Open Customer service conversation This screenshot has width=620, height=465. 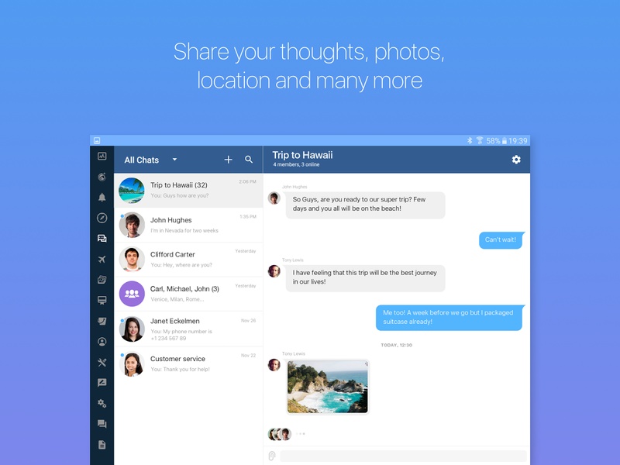[188, 363]
